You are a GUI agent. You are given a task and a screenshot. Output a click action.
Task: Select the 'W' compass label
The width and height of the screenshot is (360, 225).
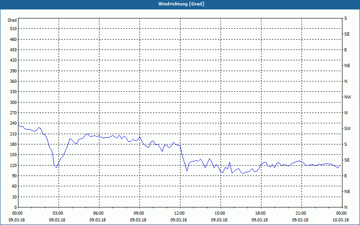[346, 113]
